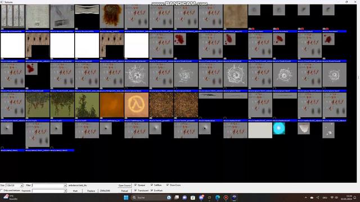The image size is (360, 202).
Task: Open the OneDrive cloud tray icon
Action: (312, 198)
